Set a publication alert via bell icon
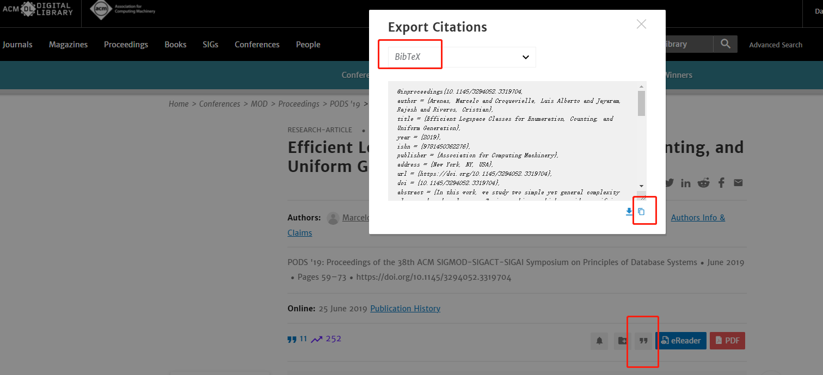Screen dimensions: 823x375 click(x=599, y=341)
